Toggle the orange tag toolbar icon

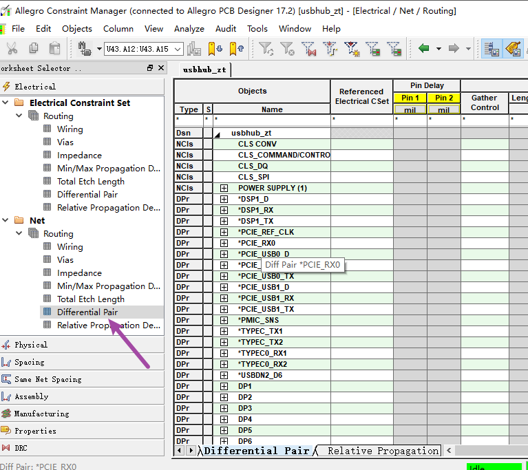coord(513,49)
